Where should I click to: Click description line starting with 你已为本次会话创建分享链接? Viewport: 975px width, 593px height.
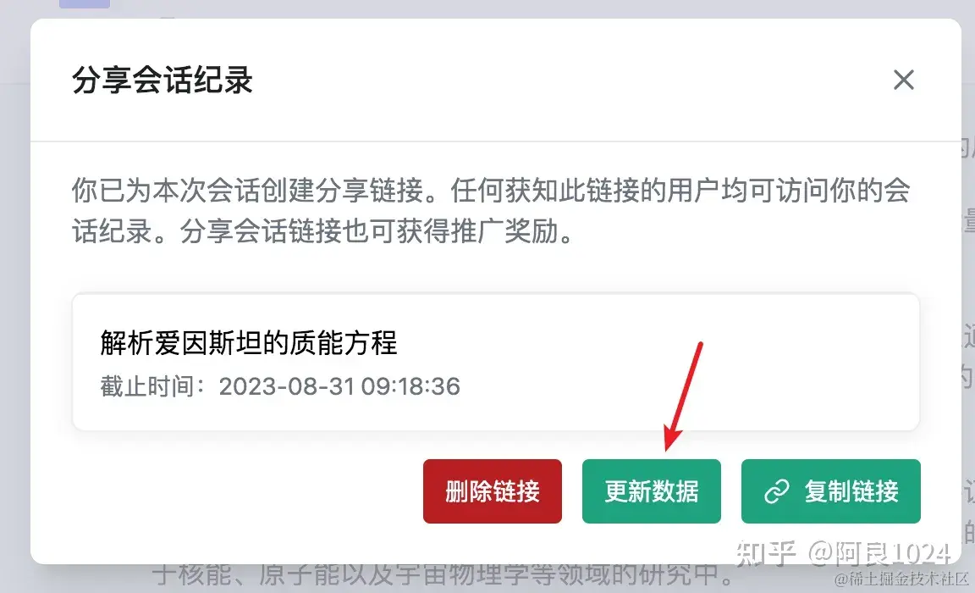pyautogui.click(x=491, y=191)
